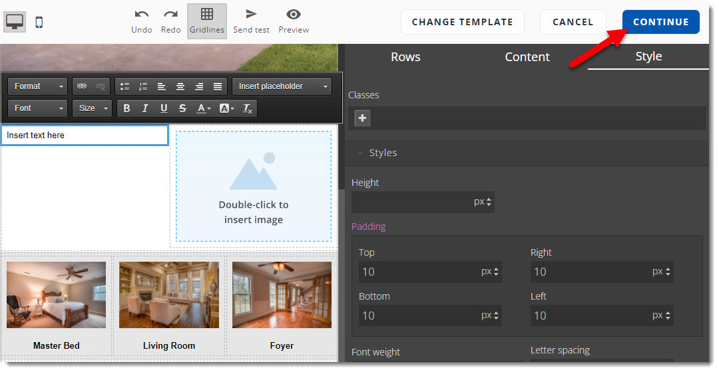This screenshot has height=372, width=719.
Task: Click the Continue button
Action: [660, 22]
